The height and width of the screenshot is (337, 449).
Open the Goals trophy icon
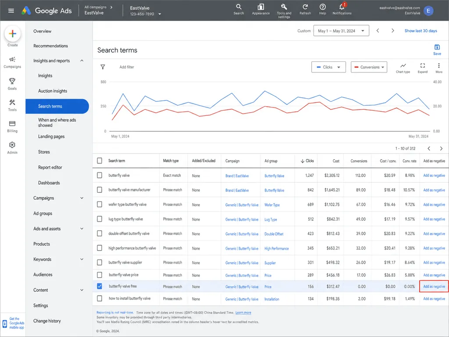pyautogui.click(x=12, y=84)
